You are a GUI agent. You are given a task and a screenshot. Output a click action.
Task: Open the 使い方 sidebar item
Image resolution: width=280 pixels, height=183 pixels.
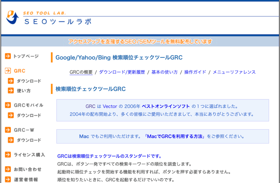click(x=24, y=91)
